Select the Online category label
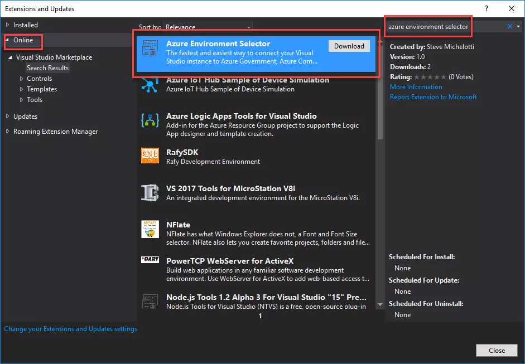 click(x=23, y=40)
